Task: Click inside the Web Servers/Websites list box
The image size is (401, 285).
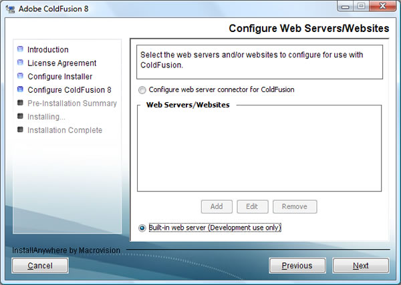Action: point(259,150)
